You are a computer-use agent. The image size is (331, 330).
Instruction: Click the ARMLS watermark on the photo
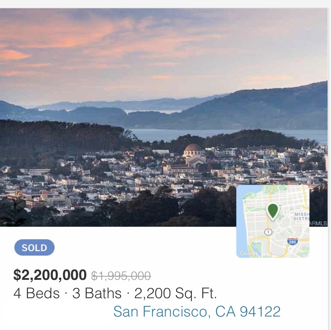tap(318, 224)
